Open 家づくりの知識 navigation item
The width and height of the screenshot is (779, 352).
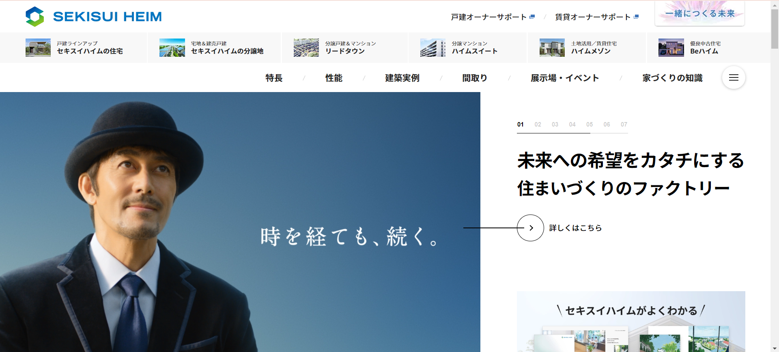point(672,78)
